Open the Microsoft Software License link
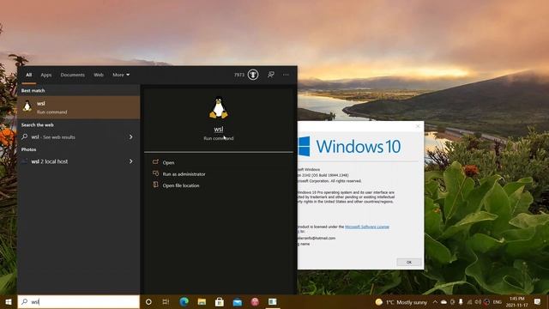549x309 pixels. click(x=367, y=227)
